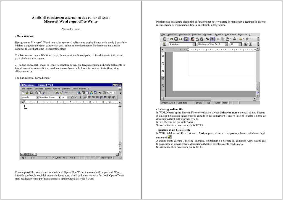Expand the Undo history arrow in Writer
Viewport: 283px width, 200px height.
pos(243,39)
